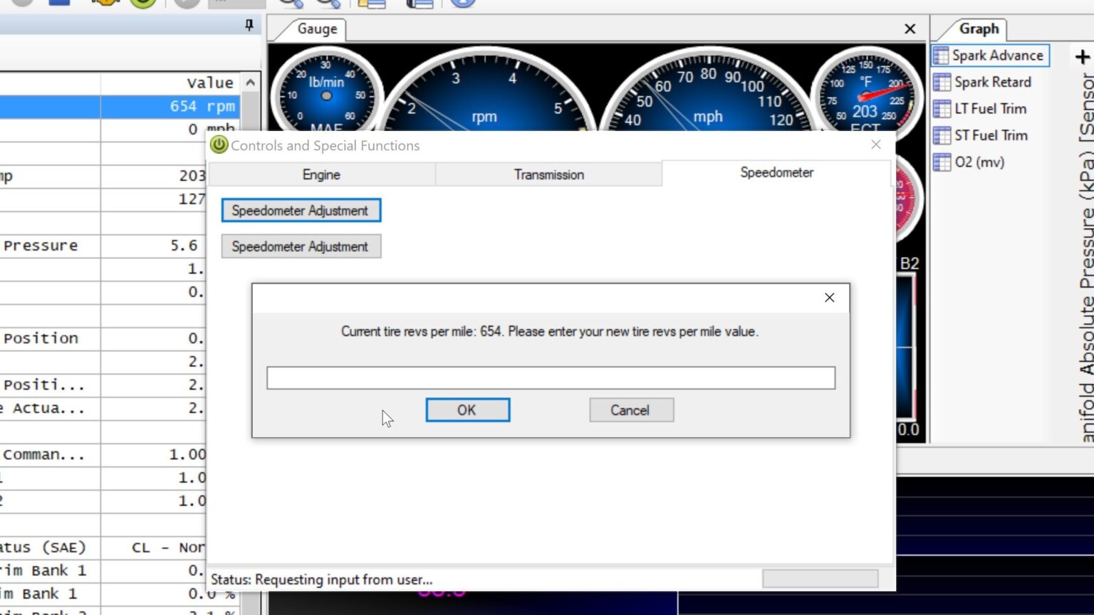The height and width of the screenshot is (615, 1094).
Task: Select the ST Fuel Trim list item
Action: (990, 135)
